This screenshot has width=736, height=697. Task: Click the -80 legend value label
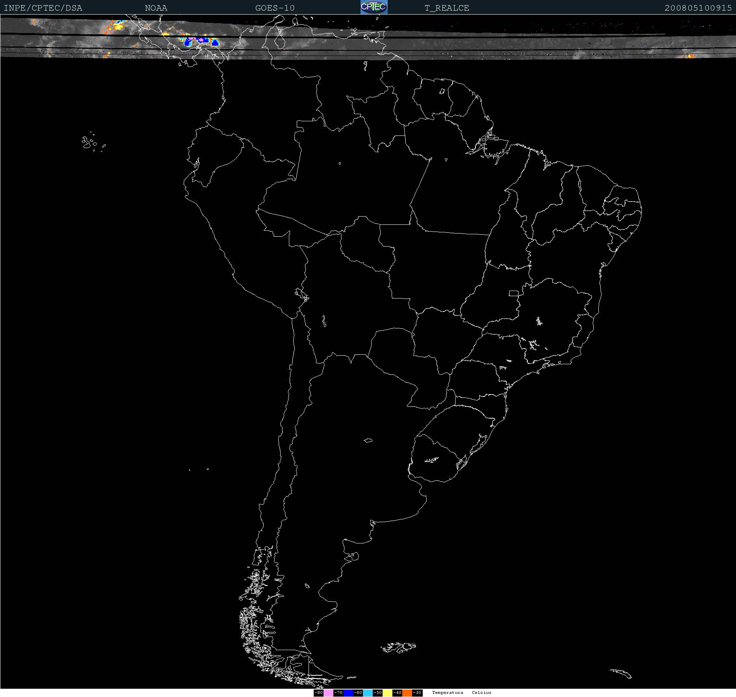pyautogui.click(x=318, y=693)
